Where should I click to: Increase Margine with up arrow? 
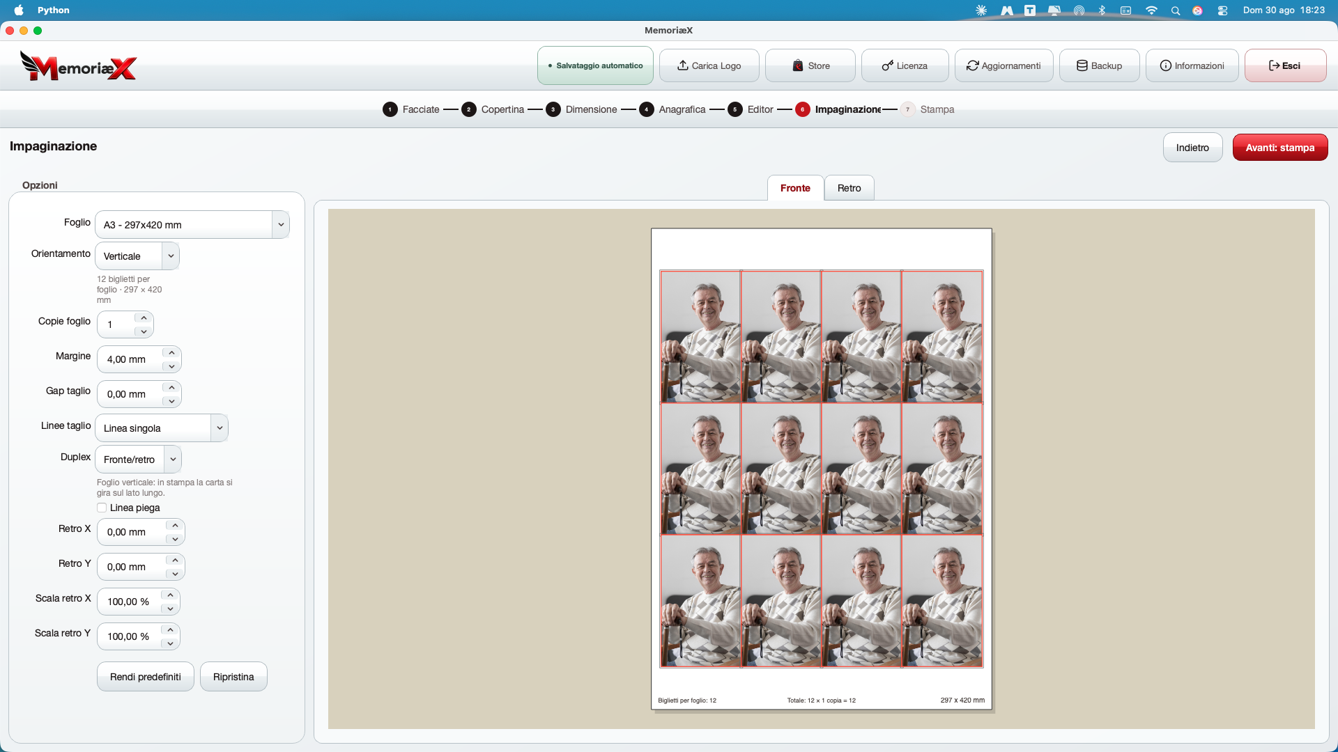pos(171,353)
